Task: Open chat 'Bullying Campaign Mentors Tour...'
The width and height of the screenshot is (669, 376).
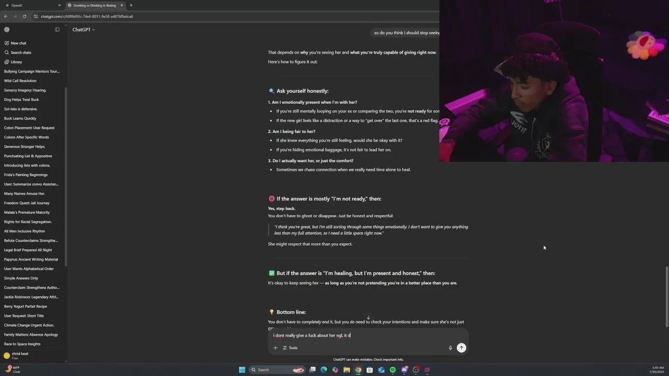Action: pos(32,72)
